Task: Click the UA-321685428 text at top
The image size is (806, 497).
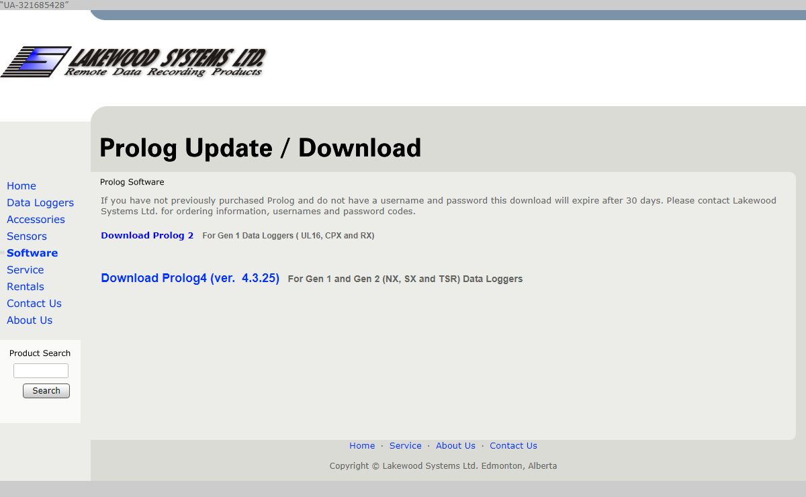Action: pyautogui.click(x=34, y=5)
